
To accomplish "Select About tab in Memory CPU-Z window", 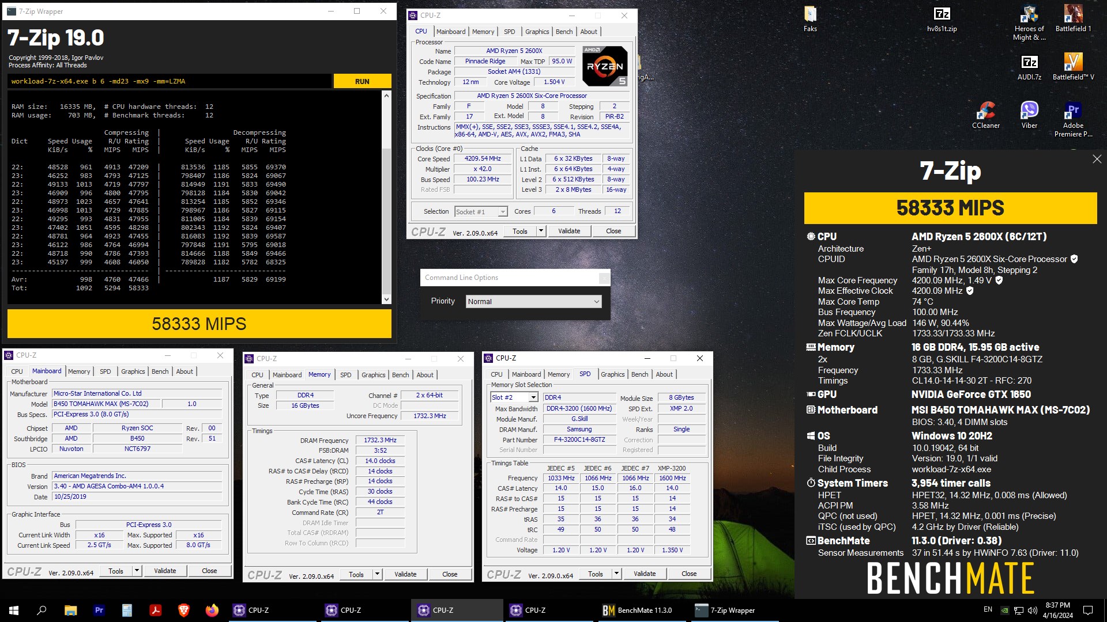I will click(425, 375).
